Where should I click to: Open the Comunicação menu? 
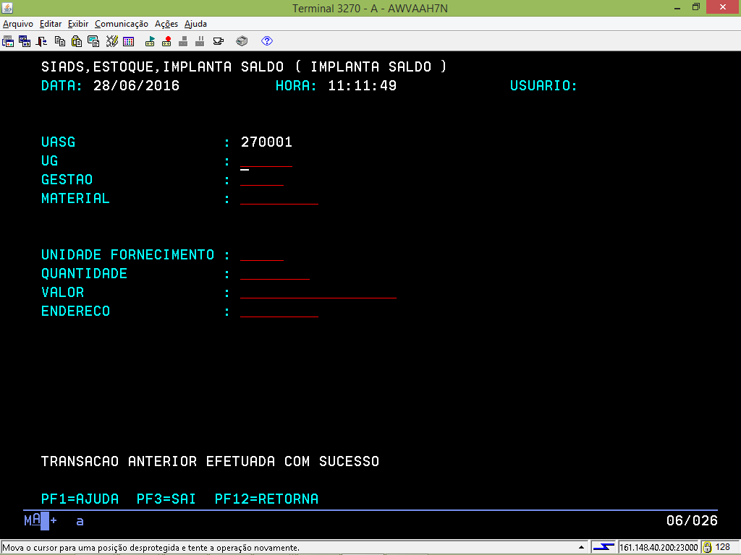click(x=122, y=24)
